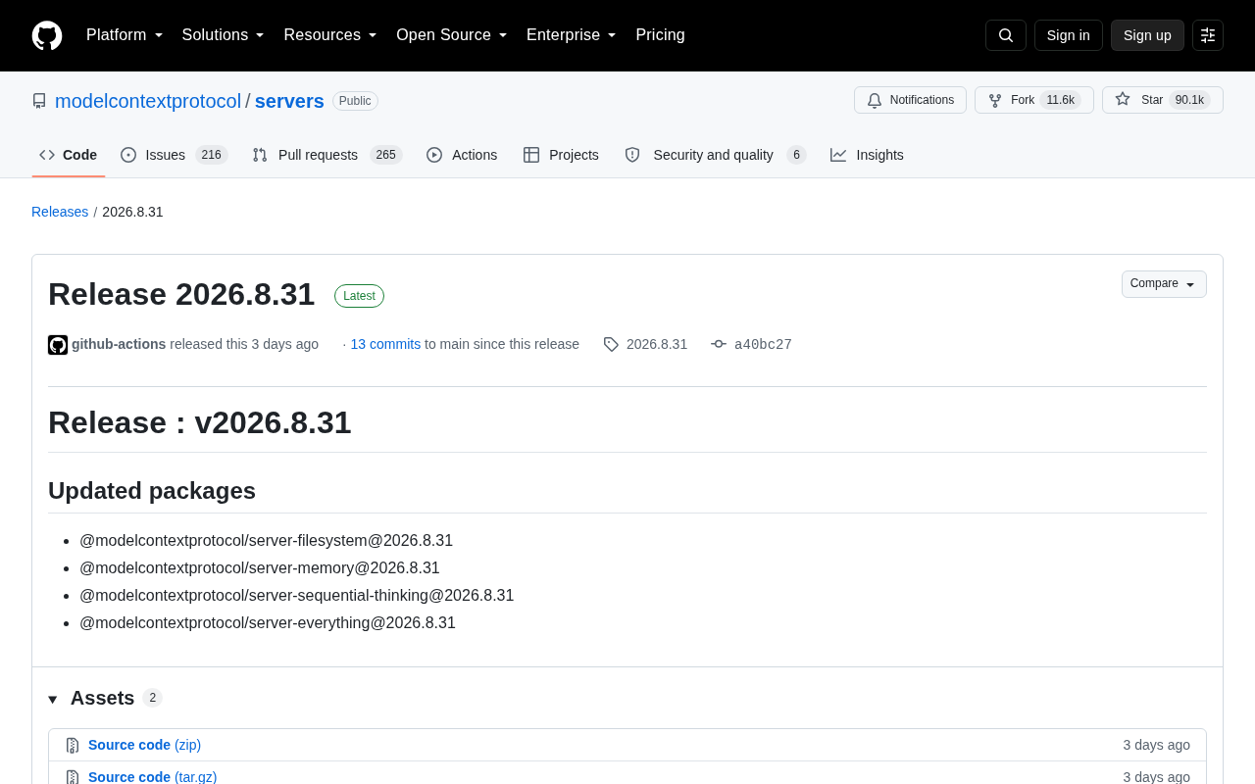Click the Latest release badge

click(359, 296)
